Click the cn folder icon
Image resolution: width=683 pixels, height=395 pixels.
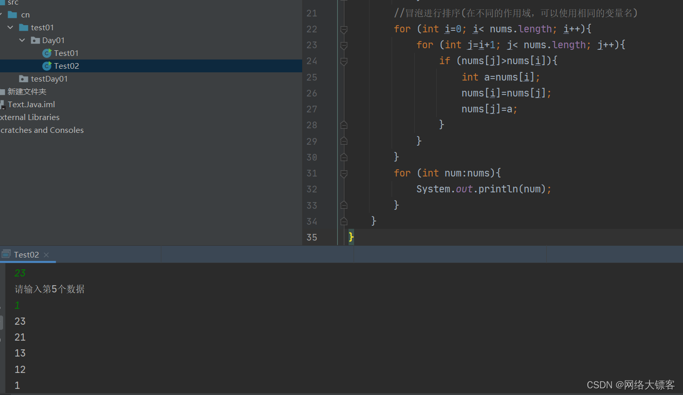coord(12,14)
